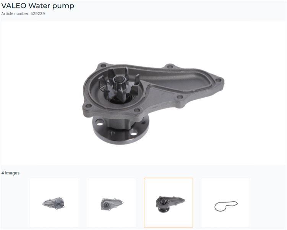
Task: Click the article number 529229
Action: (38, 13)
